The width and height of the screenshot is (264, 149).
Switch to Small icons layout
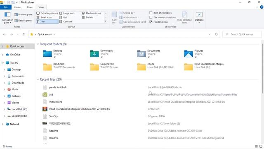point(45,17)
